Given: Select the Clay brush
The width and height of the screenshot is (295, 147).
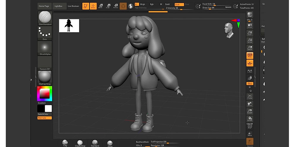Looking at the screenshot, I should click(65, 143).
